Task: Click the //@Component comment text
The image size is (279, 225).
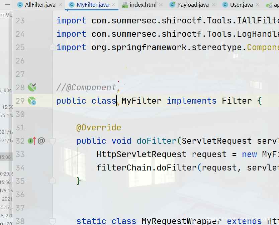Action: (86, 87)
